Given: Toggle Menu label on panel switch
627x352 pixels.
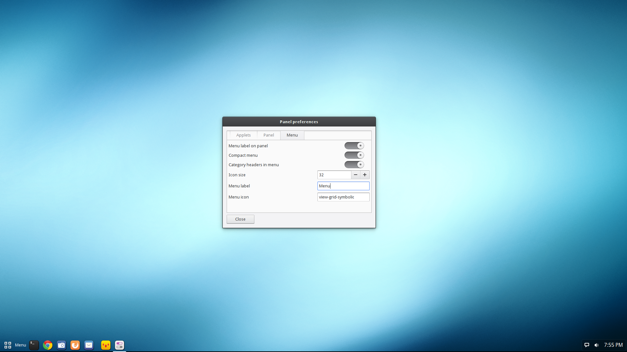Looking at the screenshot, I should [x=354, y=146].
